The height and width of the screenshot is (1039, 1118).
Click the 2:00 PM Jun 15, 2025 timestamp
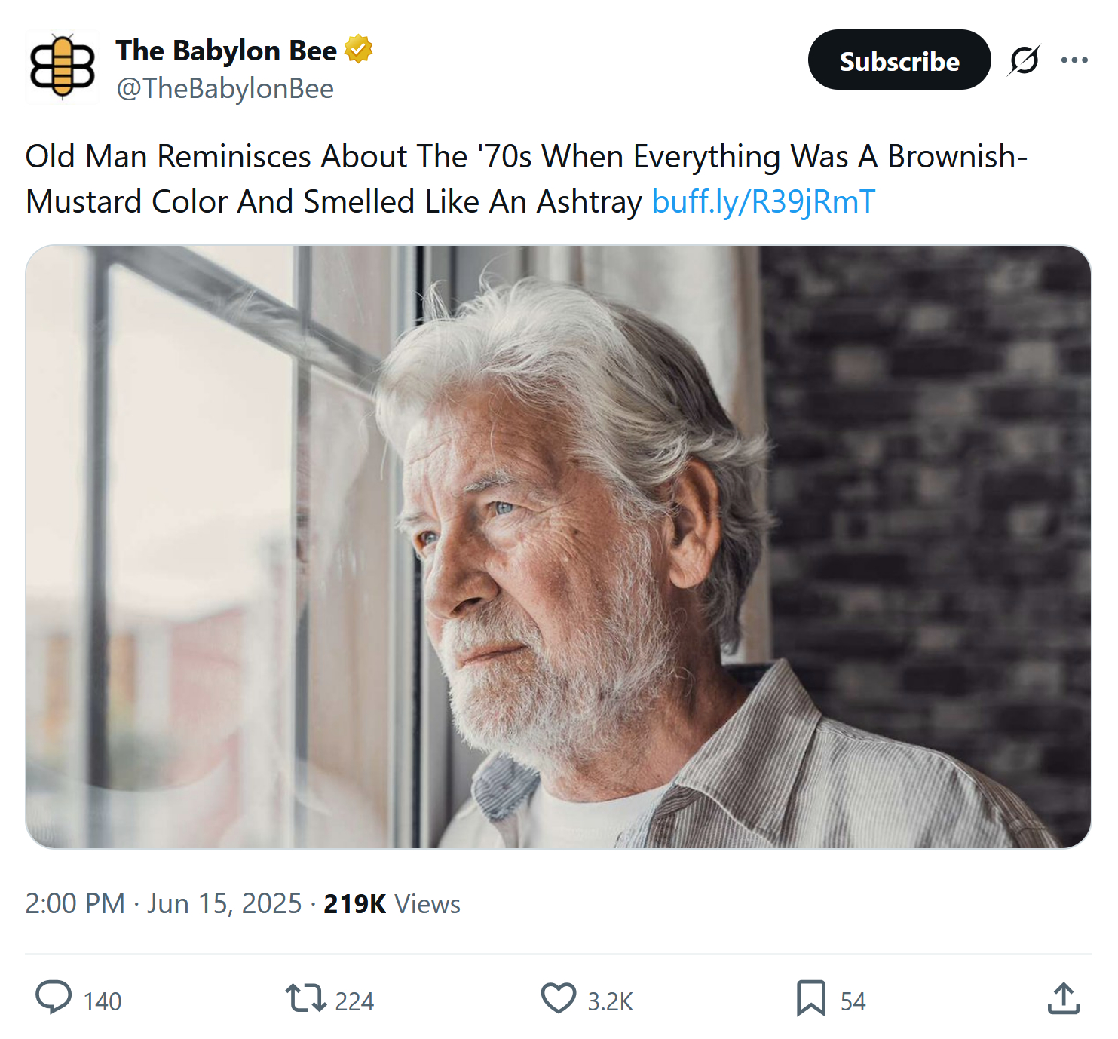pyautogui.click(x=163, y=903)
